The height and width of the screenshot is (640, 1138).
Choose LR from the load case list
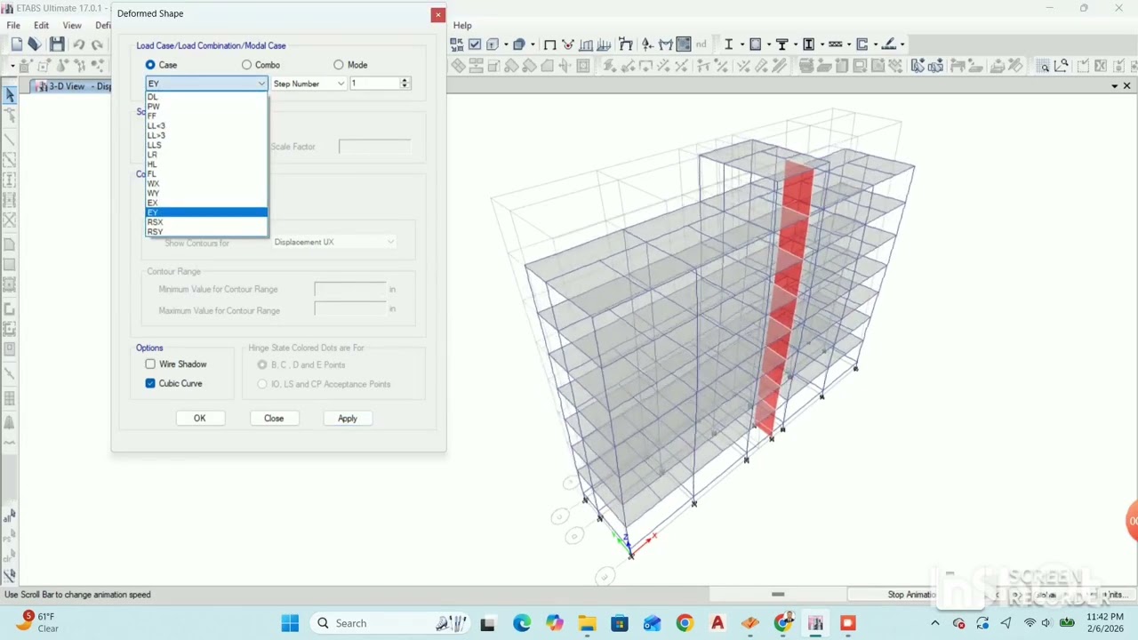[206, 155]
